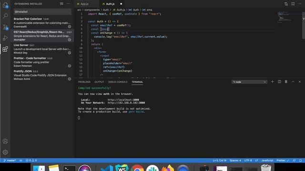Viewport: 305px width, 171px height.
Task: Open http://localhost:3000 link in the terminal
Action: tap(123, 100)
